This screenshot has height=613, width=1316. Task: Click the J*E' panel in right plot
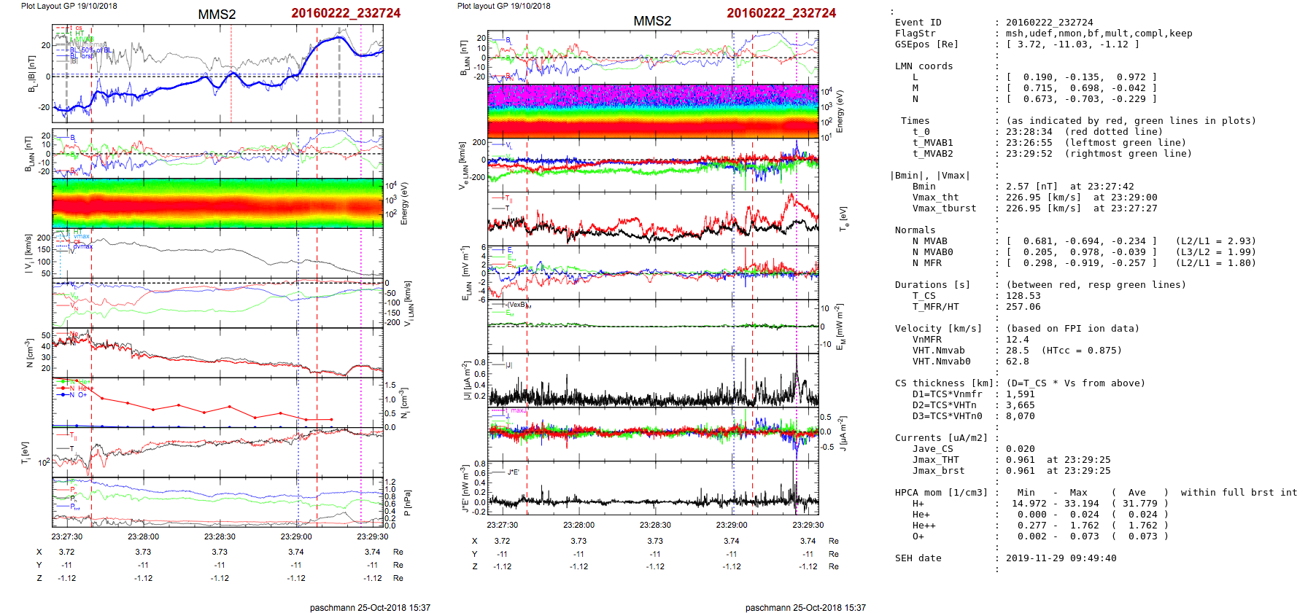pyautogui.click(x=653, y=488)
